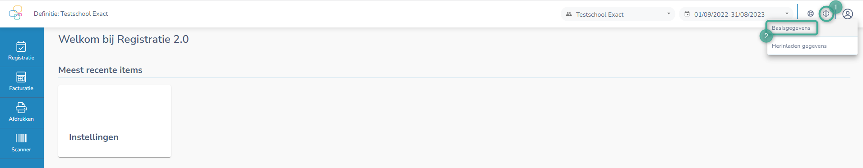Open the Testschool Exact school selector
Screen dimensions: 863x168
(x=618, y=14)
